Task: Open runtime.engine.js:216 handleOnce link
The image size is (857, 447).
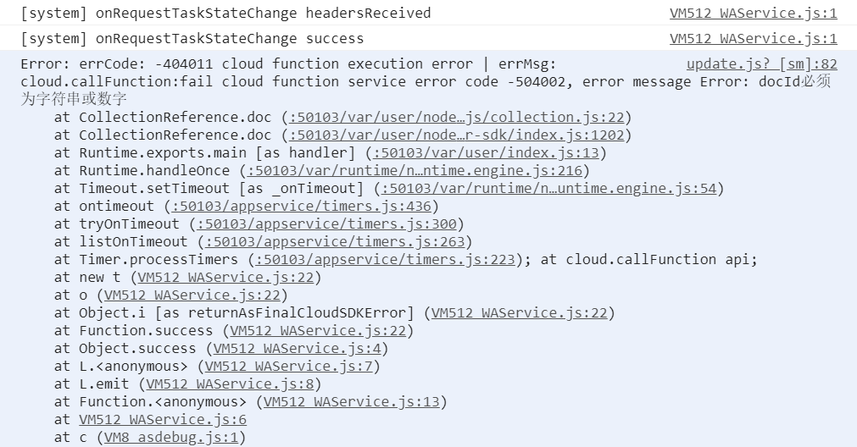Action: pos(415,171)
